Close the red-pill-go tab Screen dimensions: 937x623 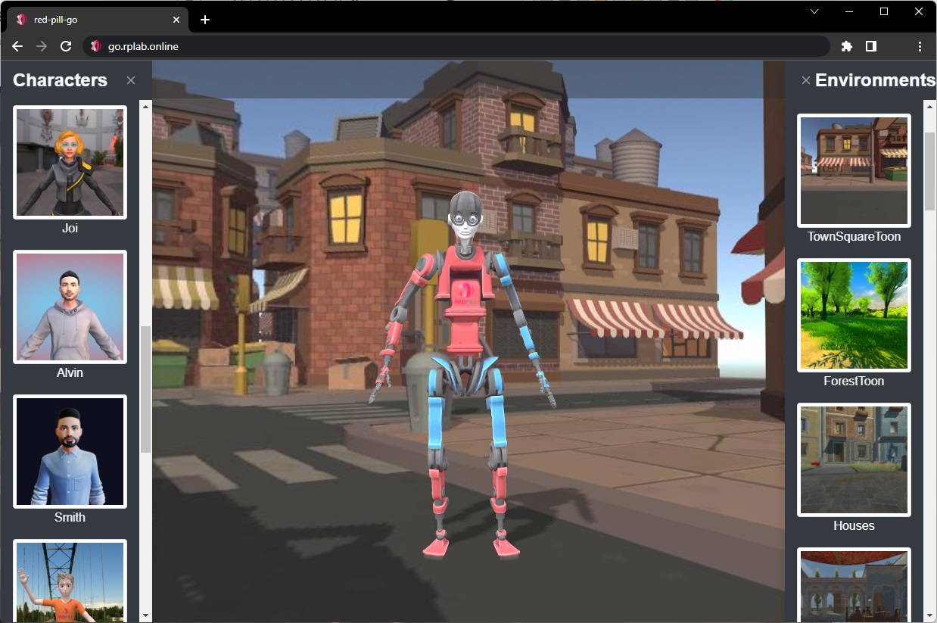tap(176, 20)
